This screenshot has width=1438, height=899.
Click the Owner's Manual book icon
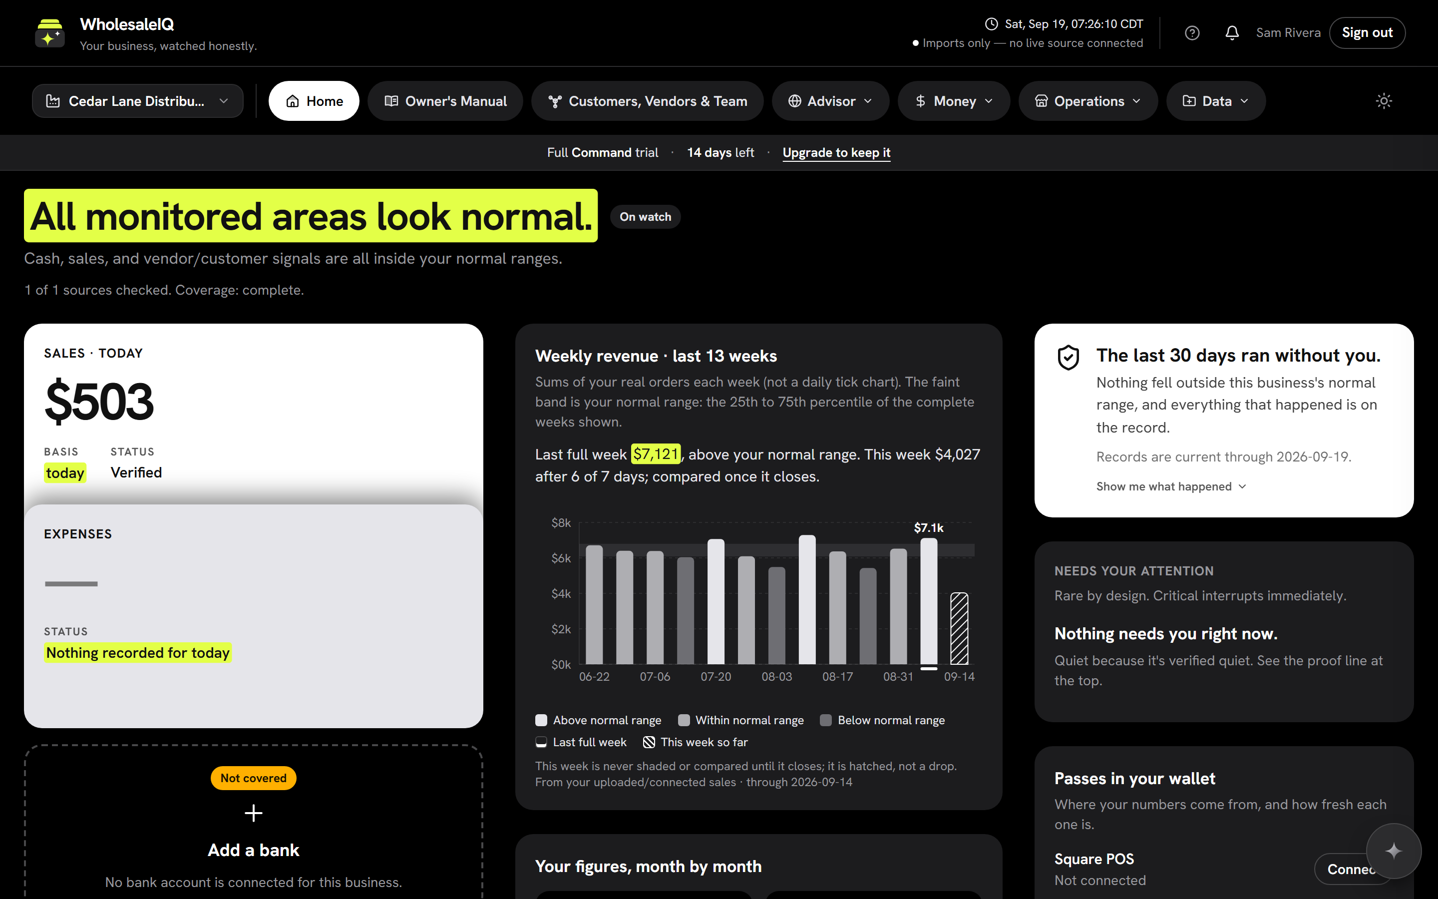point(391,101)
